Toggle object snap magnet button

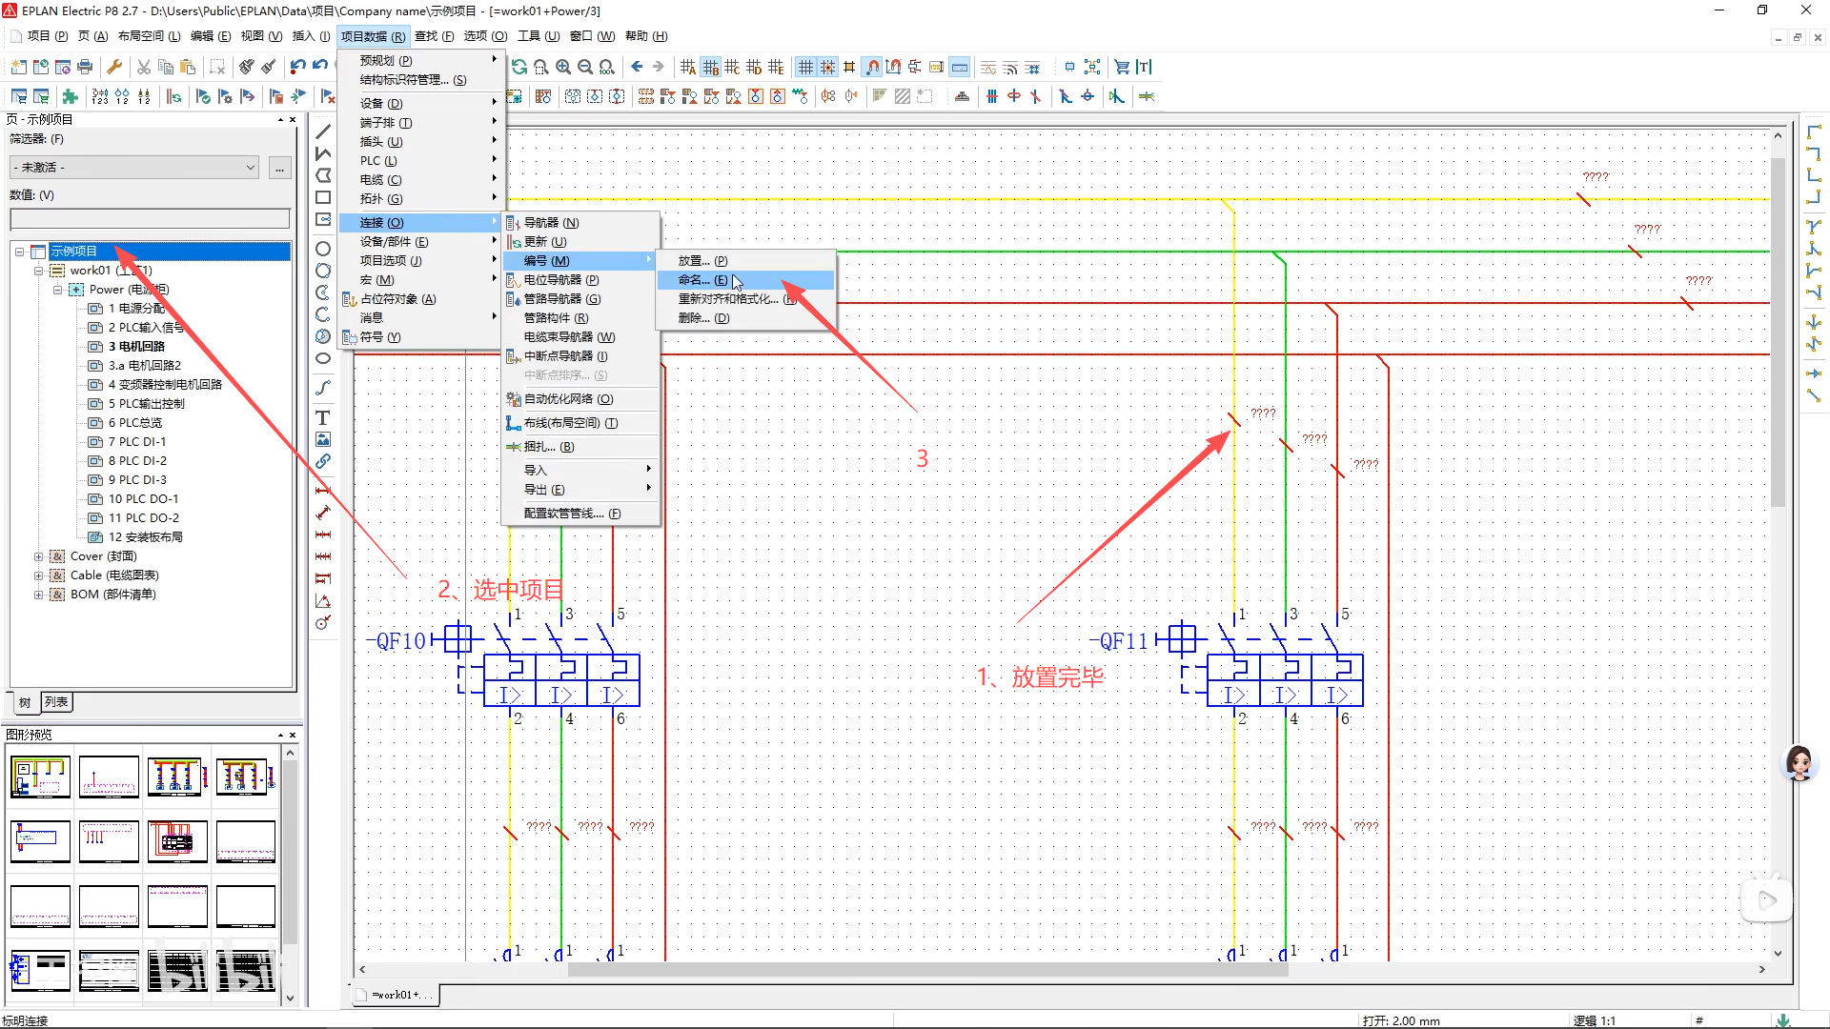tap(872, 67)
